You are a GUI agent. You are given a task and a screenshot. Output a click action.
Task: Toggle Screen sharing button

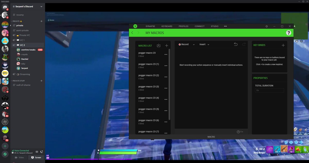coord(36,157)
